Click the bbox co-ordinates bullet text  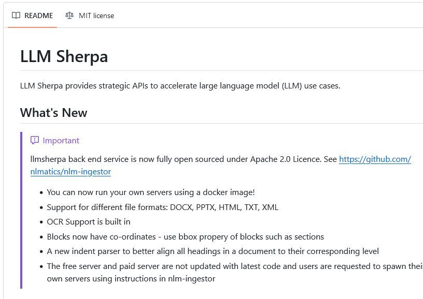186,236
